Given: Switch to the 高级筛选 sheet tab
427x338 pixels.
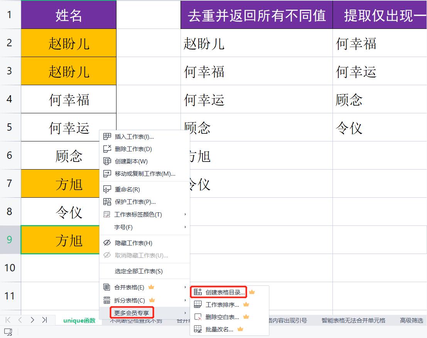Looking at the screenshot, I should pos(410,320).
